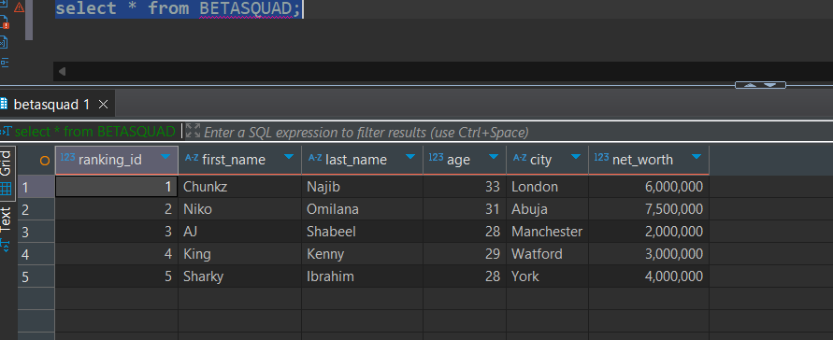The image size is (833, 340).
Task: Click the SQL filter expression input field
Action: click(x=366, y=132)
